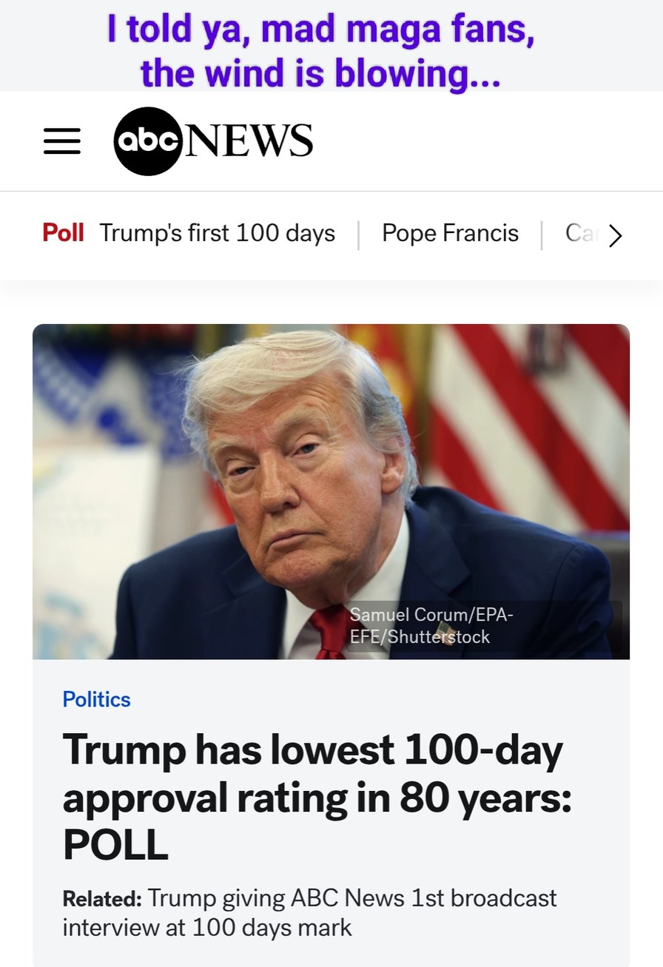Select the red Poll label
This screenshot has height=967, width=663.
(63, 233)
